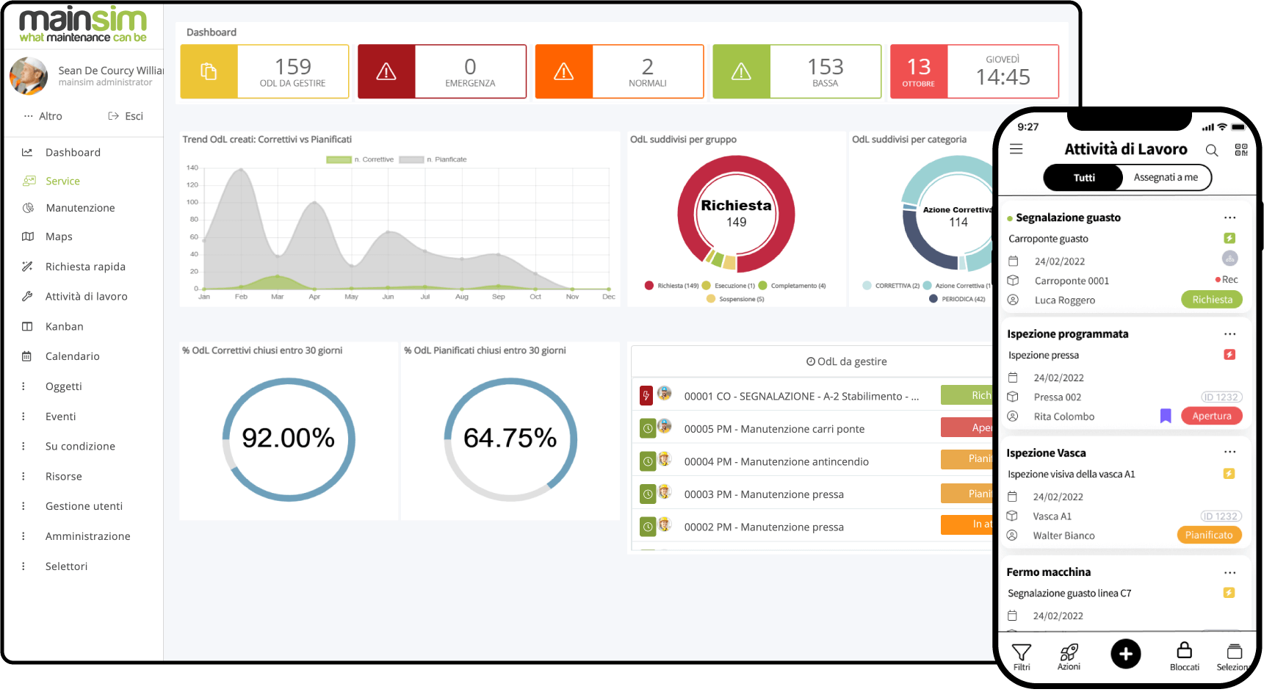Click the phone QR code scanner icon

coord(1241,150)
